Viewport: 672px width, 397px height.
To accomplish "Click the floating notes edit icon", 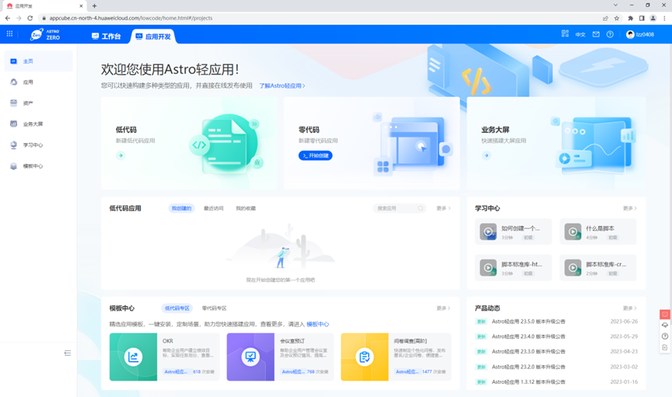I will [665, 347].
